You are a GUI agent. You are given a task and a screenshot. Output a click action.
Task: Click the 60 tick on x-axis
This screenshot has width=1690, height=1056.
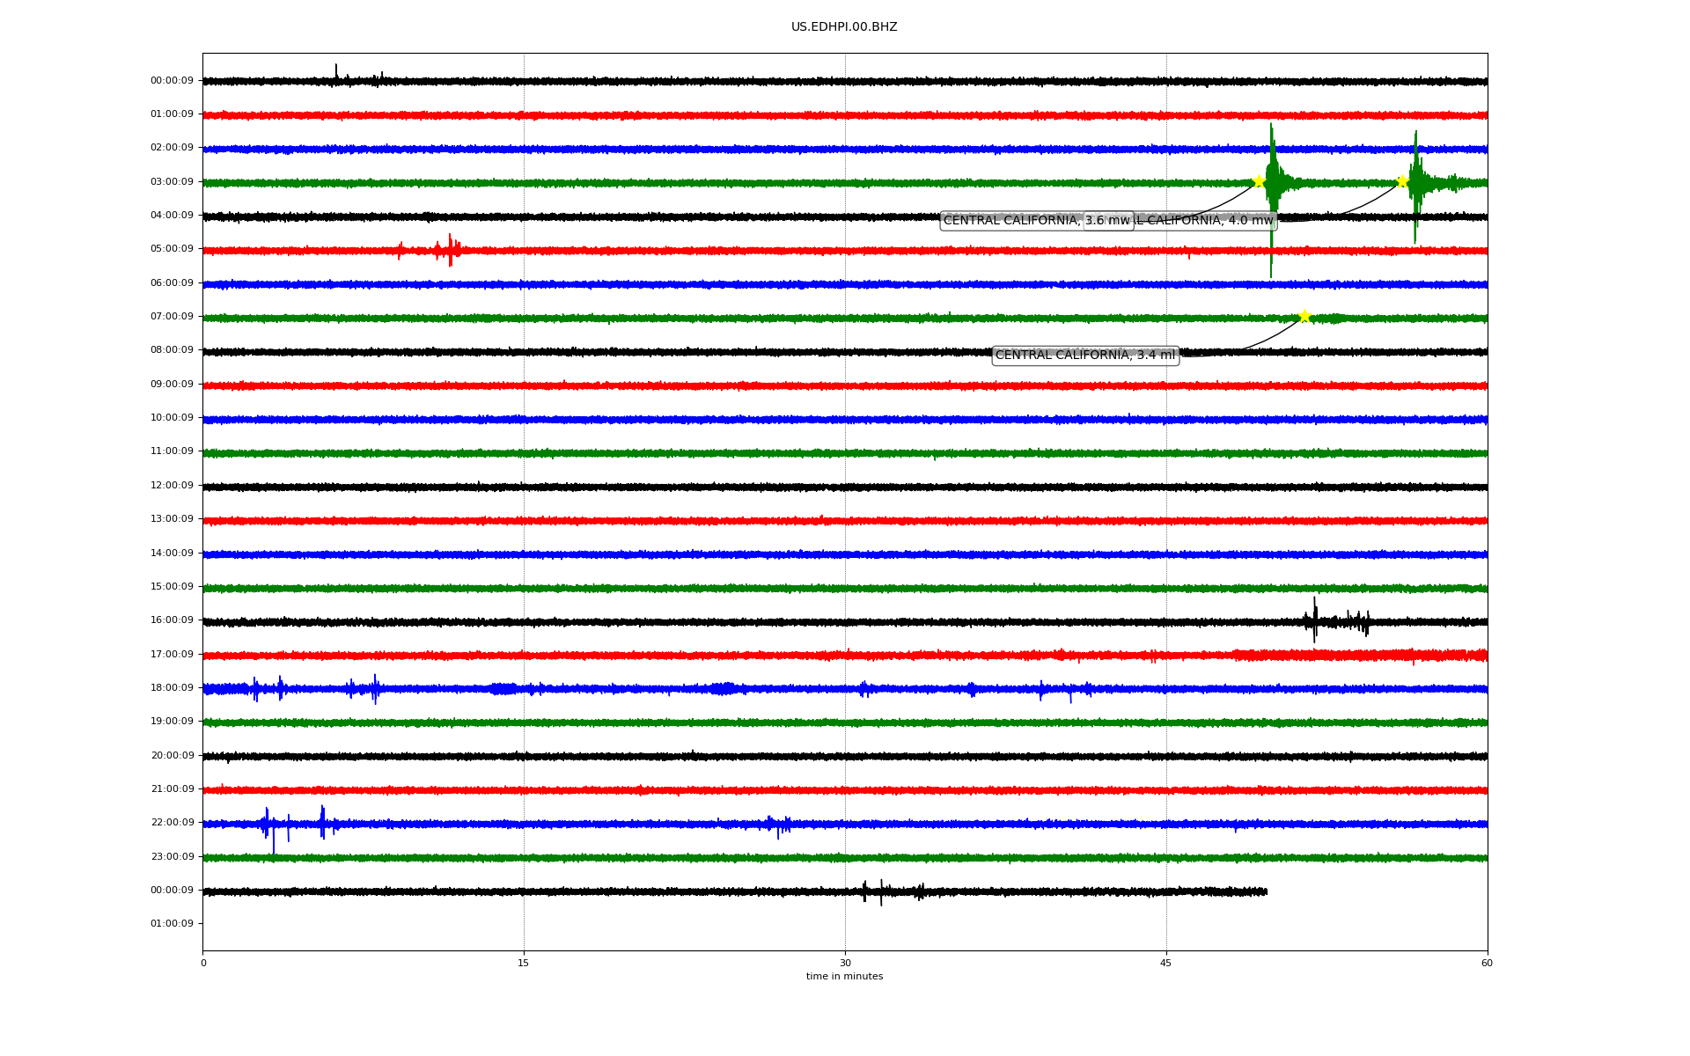pos(1487,963)
